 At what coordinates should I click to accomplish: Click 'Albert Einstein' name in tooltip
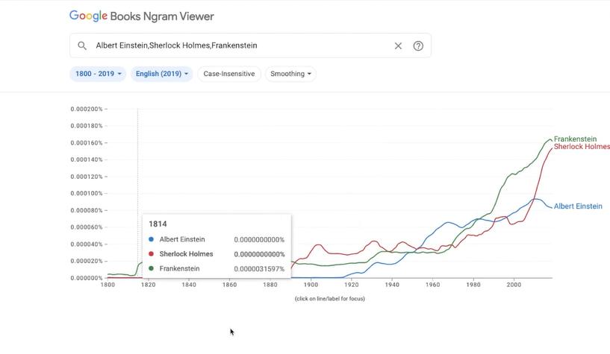(x=182, y=239)
